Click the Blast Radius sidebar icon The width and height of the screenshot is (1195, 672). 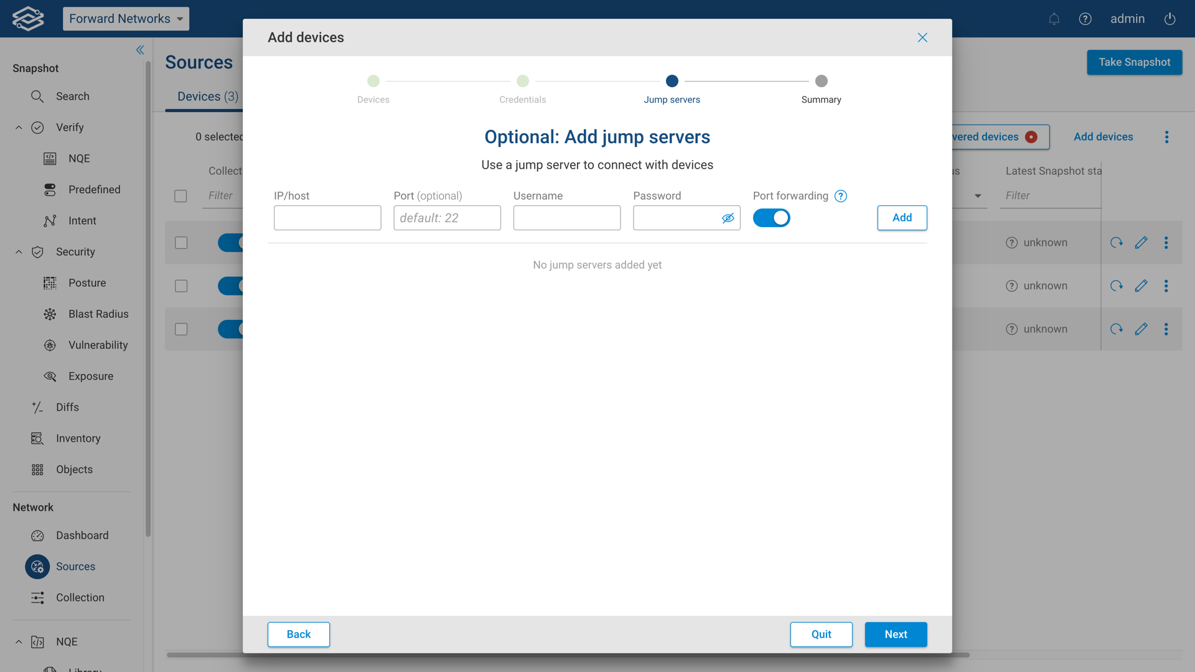(50, 314)
